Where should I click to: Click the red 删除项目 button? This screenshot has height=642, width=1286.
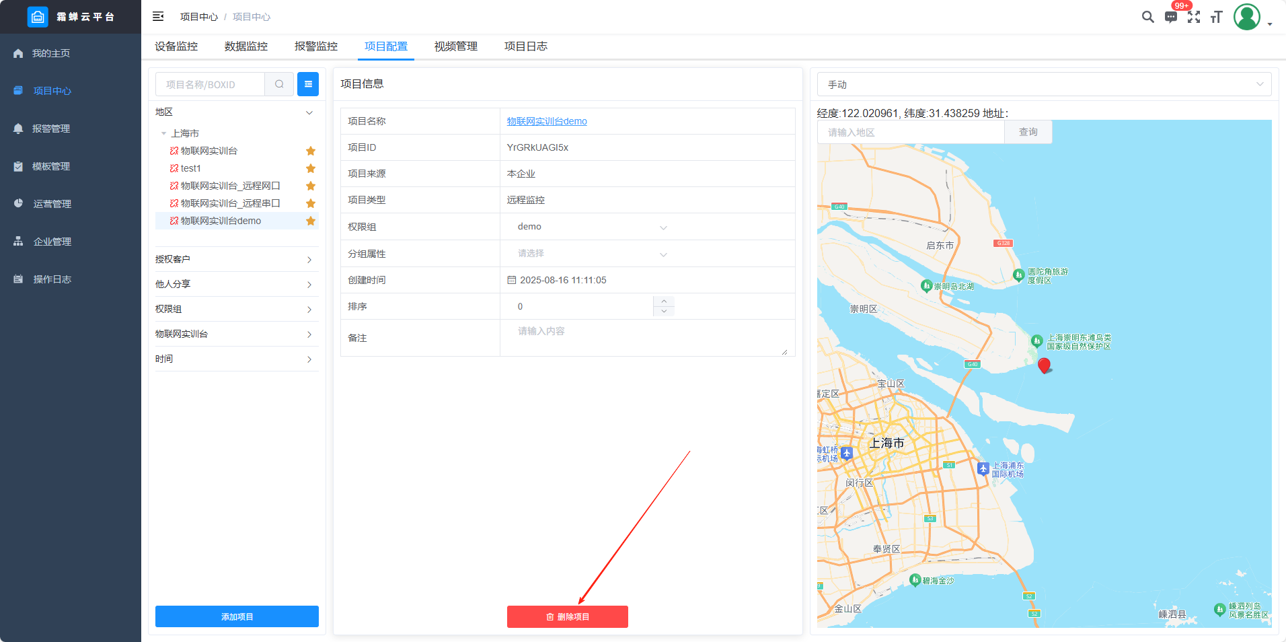[x=567, y=616]
